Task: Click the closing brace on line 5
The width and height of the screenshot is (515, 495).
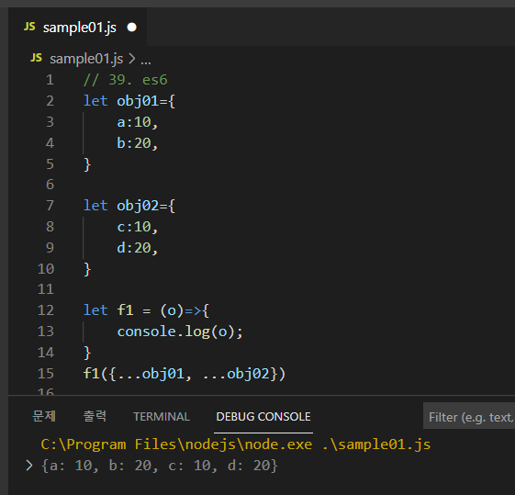Action: coord(87,164)
